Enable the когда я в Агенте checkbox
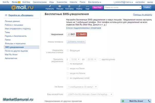Image resolution: width=155 pixels, height=103 pixels. (68, 73)
